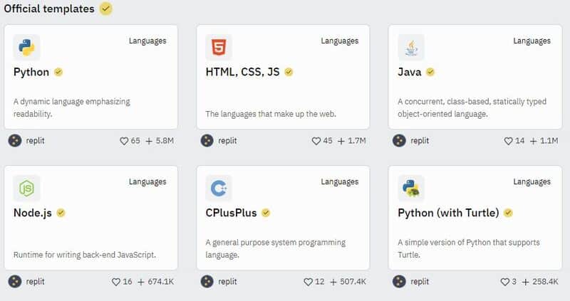Click the Languages tag on HTML, CSS, JS card
This screenshot has height=301, width=570.
pos(340,41)
